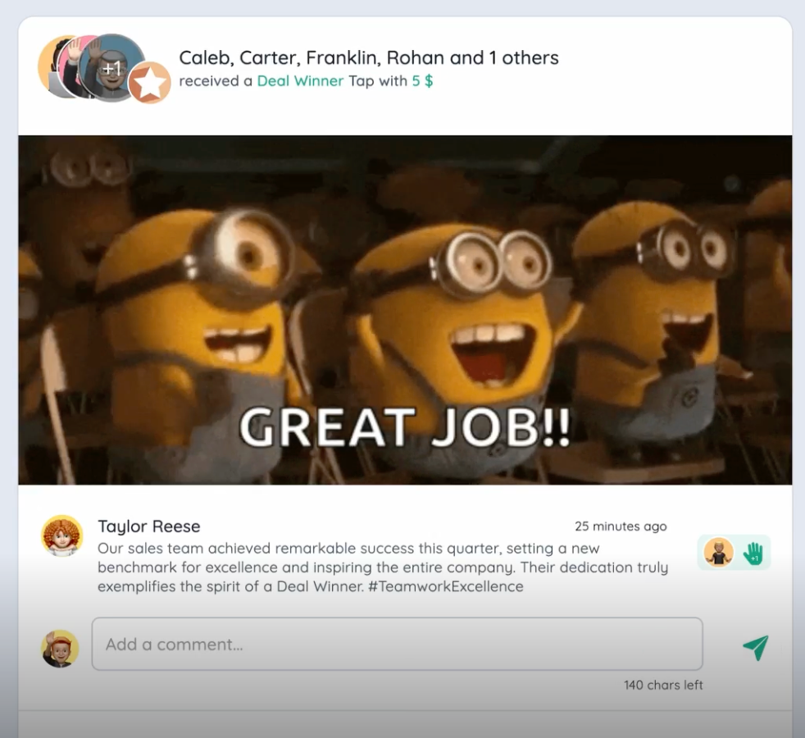
Task: Click the recipients names heading
Action: point(369,57)
